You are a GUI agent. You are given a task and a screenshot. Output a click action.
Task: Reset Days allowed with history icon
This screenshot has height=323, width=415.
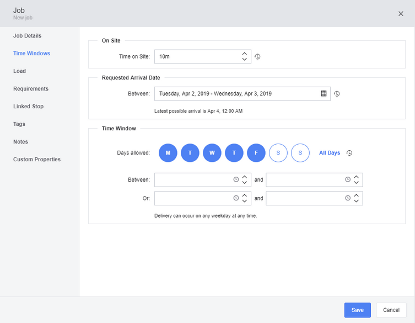point(349,153)
